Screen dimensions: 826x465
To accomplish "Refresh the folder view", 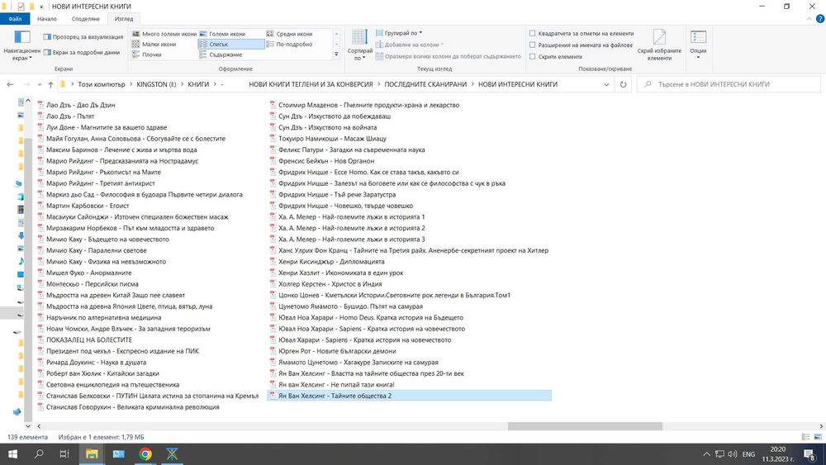I will (623, 84).
